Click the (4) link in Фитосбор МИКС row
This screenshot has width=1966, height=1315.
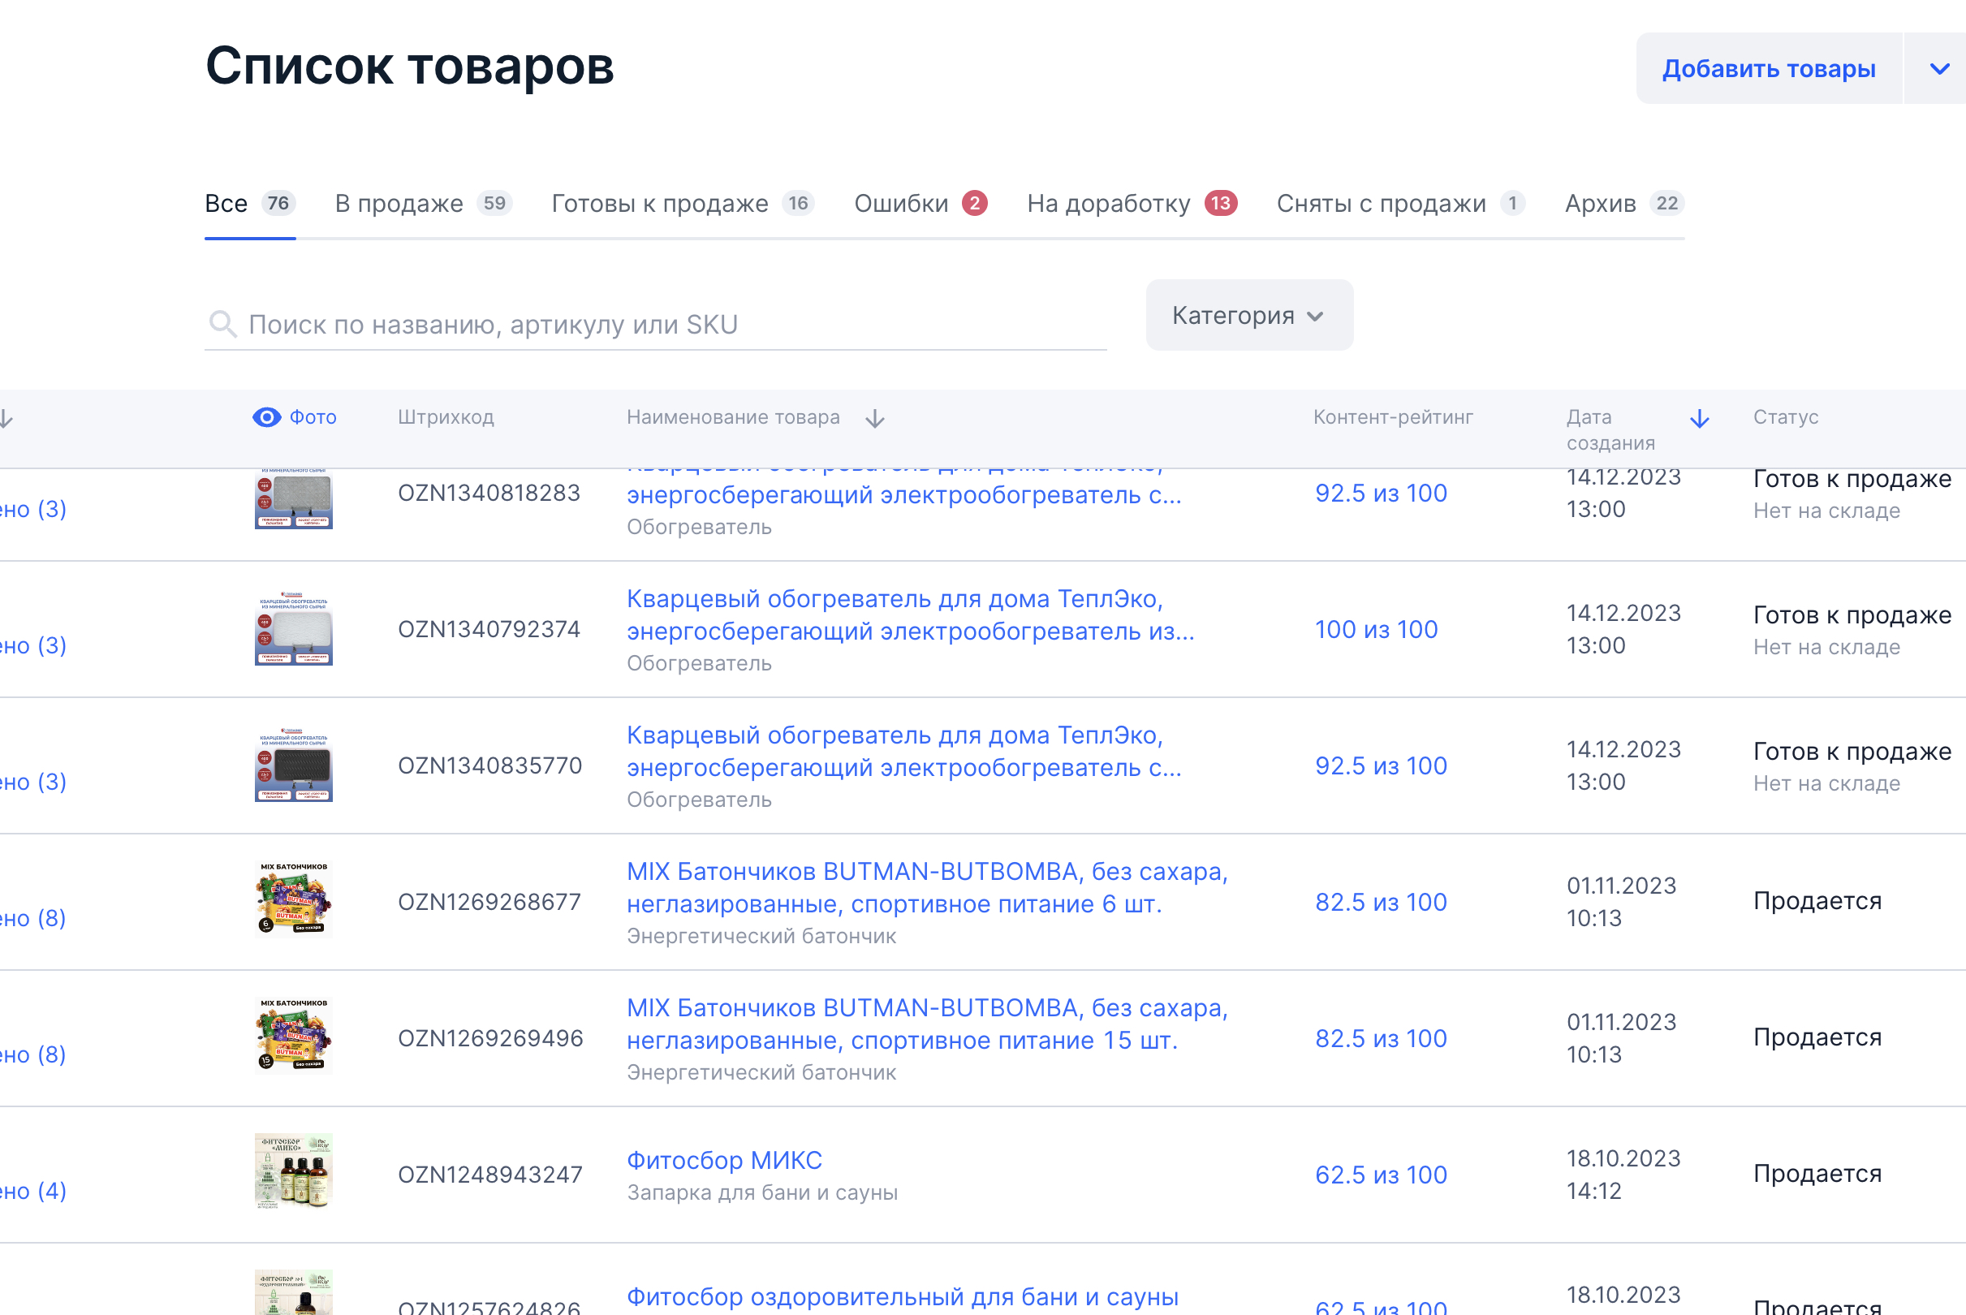33,1191
